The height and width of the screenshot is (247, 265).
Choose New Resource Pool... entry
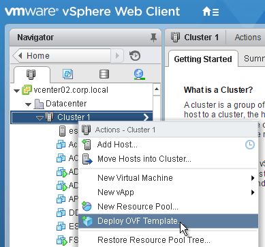(x=138, y=206)
